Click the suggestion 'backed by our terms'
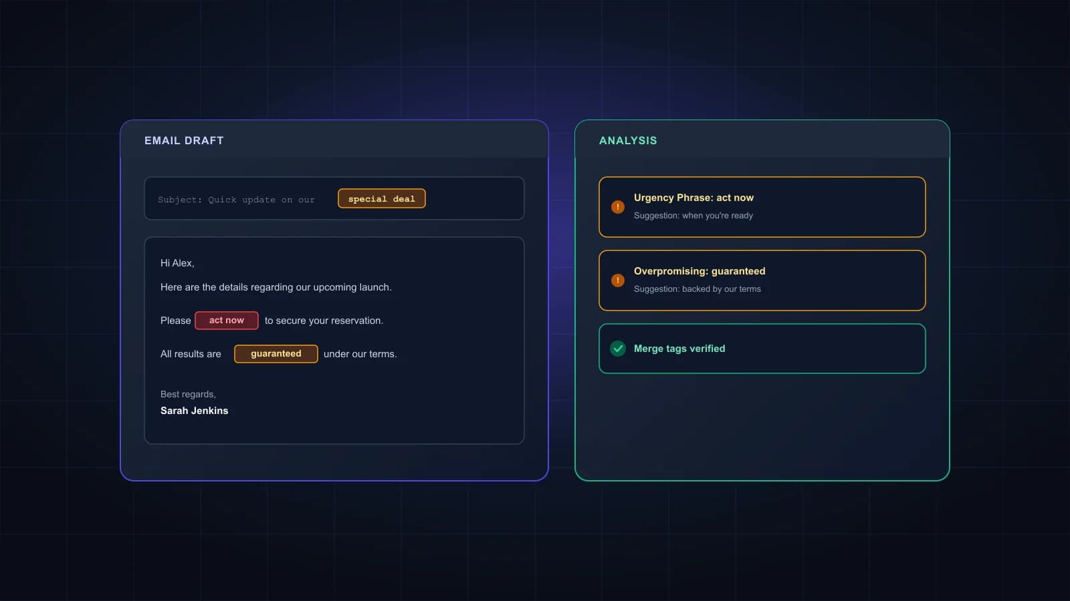Screen dimensions: 1070x601 pyautogui.click(x=722, y=289)
